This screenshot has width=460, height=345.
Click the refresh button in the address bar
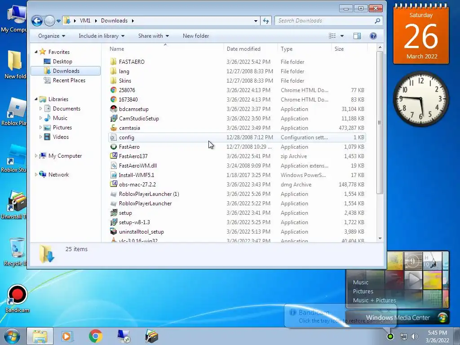(x=266, y=21)
